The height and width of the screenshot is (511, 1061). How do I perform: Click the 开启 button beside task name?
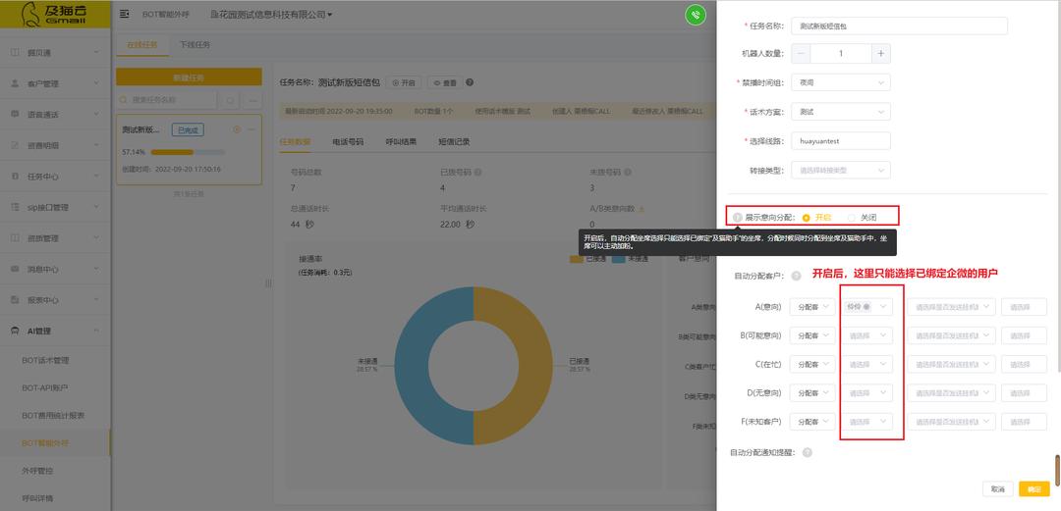[404, 82]
